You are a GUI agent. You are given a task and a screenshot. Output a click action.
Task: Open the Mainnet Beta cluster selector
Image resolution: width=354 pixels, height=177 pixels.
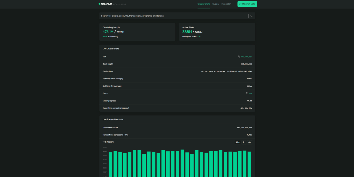(x=247, y=4)
